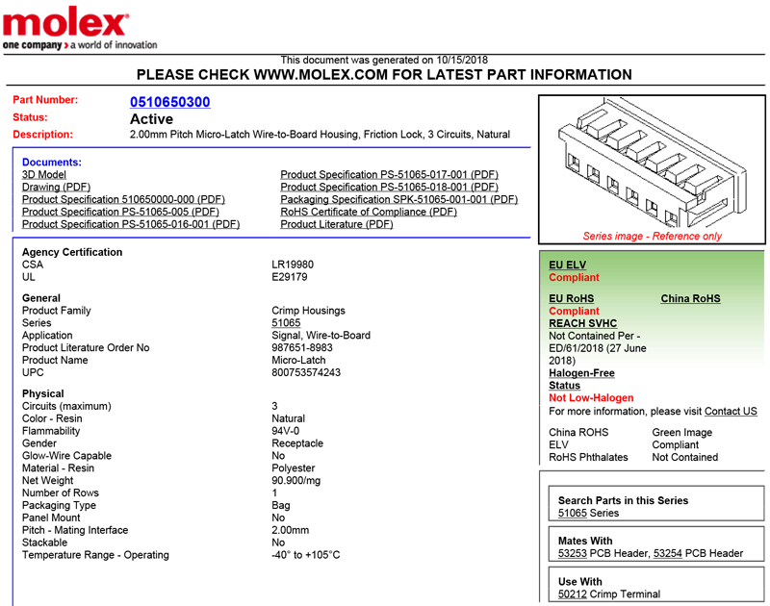This screenshot has width=770, height=606.
Task: Open the 53253 PCB Header link
Action: (574, 554)
